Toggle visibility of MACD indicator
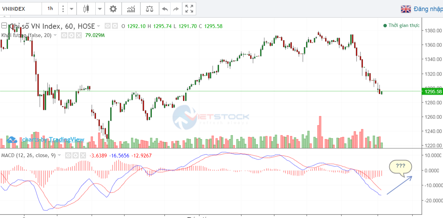This screenshot has width=443, height=218. pyautogui.click(x=68, y=156)
